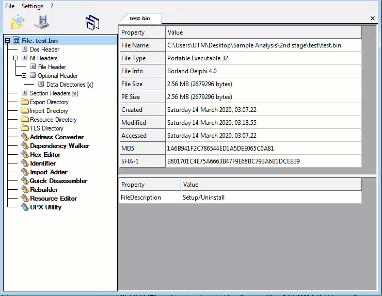Click the Dos Header page icon
Viewport: 382px width, 296px height.
click(x=24, y=49)
